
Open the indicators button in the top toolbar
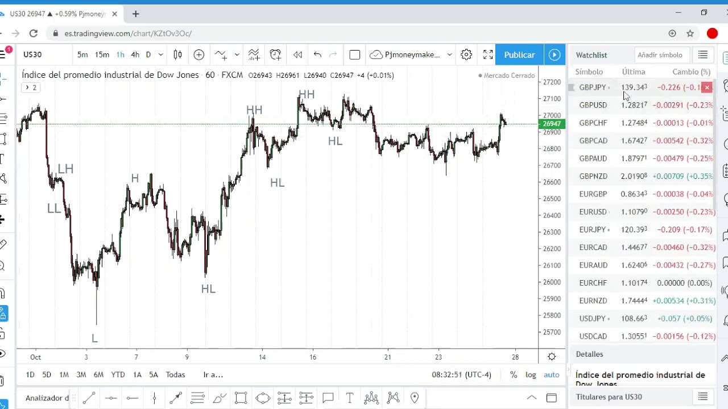click(221, 55)
